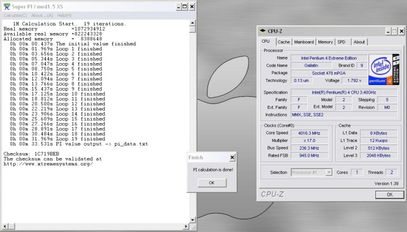The height and width of the screenshot is (232, 407).
Task: Click the scroll right arrow in Super PI
Action: coord(186,226)
